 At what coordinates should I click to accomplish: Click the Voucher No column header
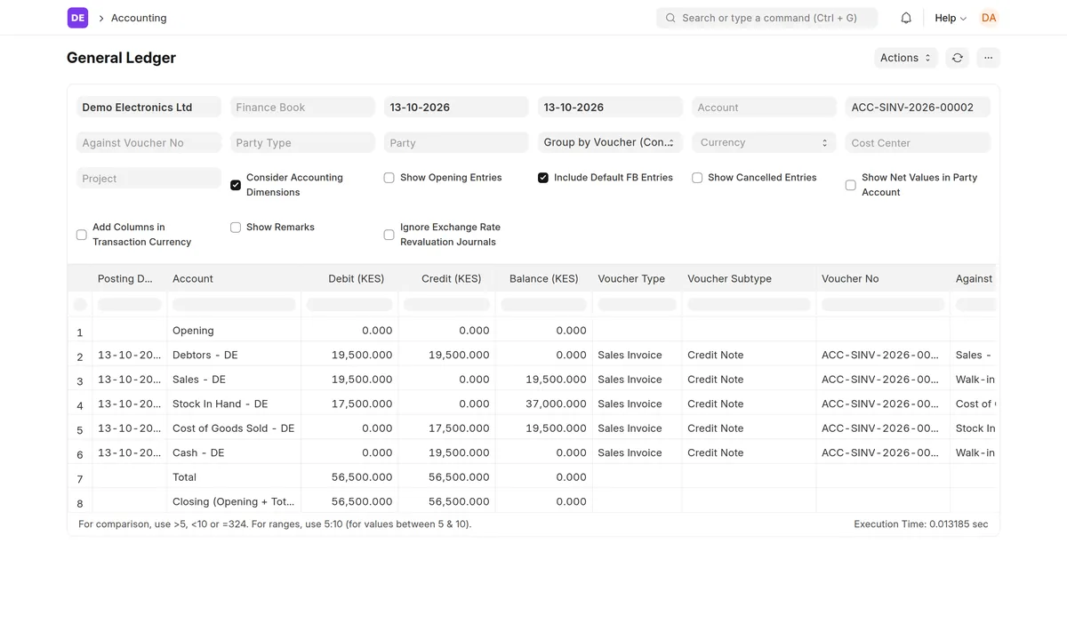[883, 278]
